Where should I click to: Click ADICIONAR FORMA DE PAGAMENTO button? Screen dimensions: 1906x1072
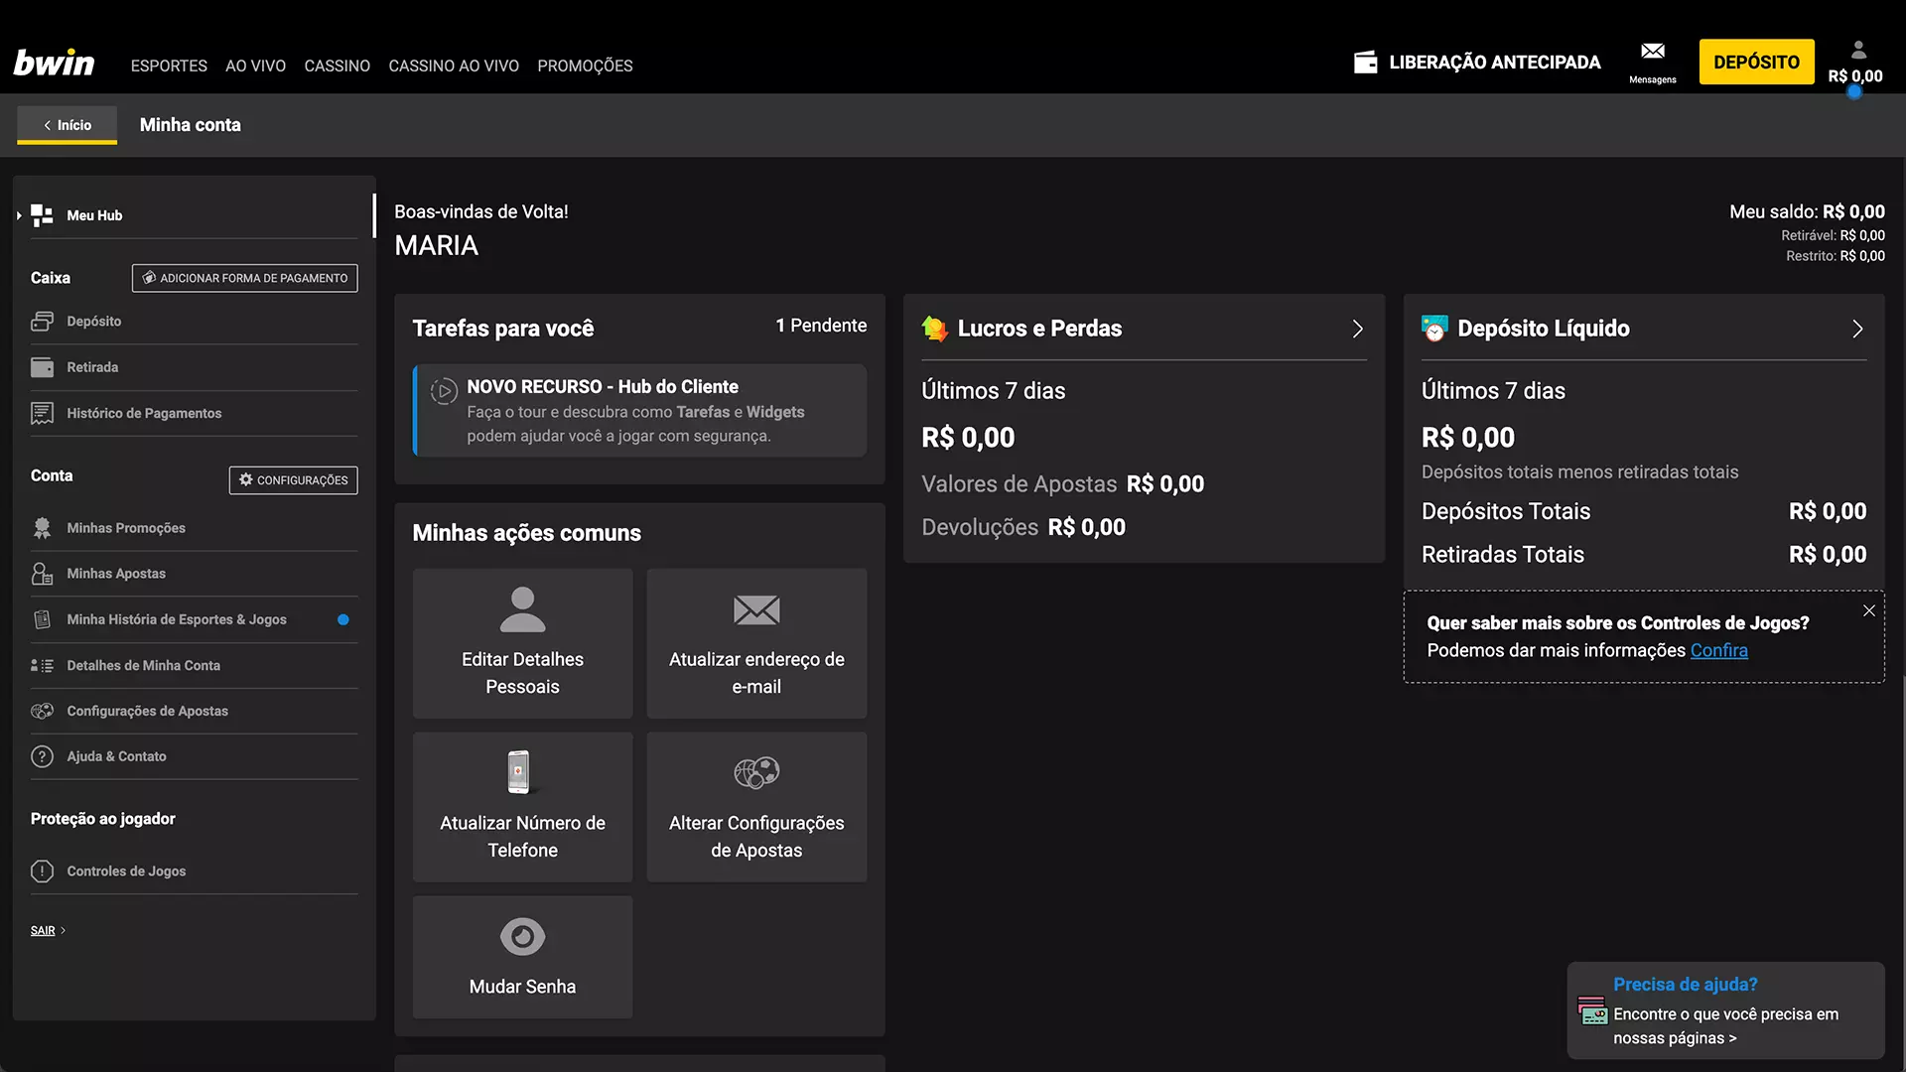point(245,278)
